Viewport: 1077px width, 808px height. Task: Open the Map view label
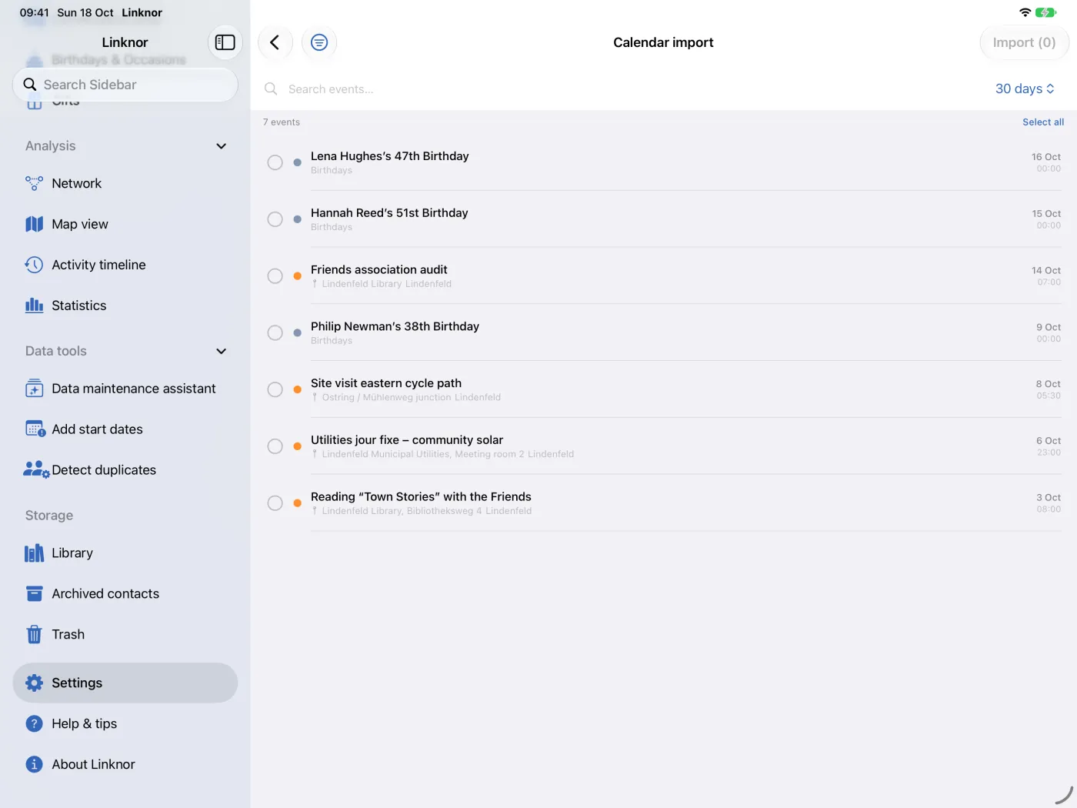coord(80,224)
